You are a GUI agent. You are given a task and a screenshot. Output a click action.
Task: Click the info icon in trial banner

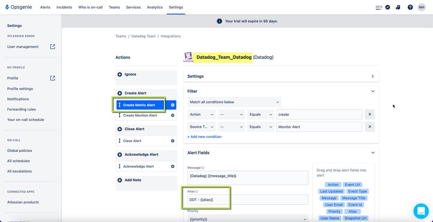coord(219,21)
